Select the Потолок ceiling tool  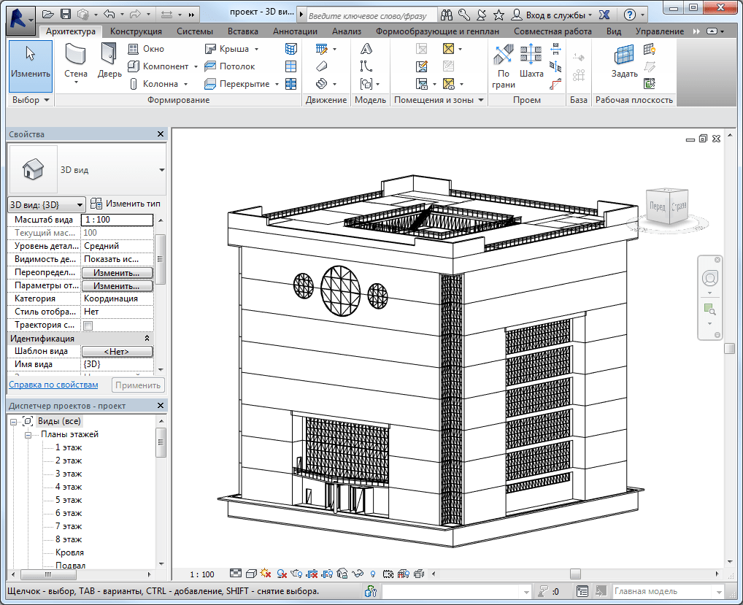click(229, 66)
